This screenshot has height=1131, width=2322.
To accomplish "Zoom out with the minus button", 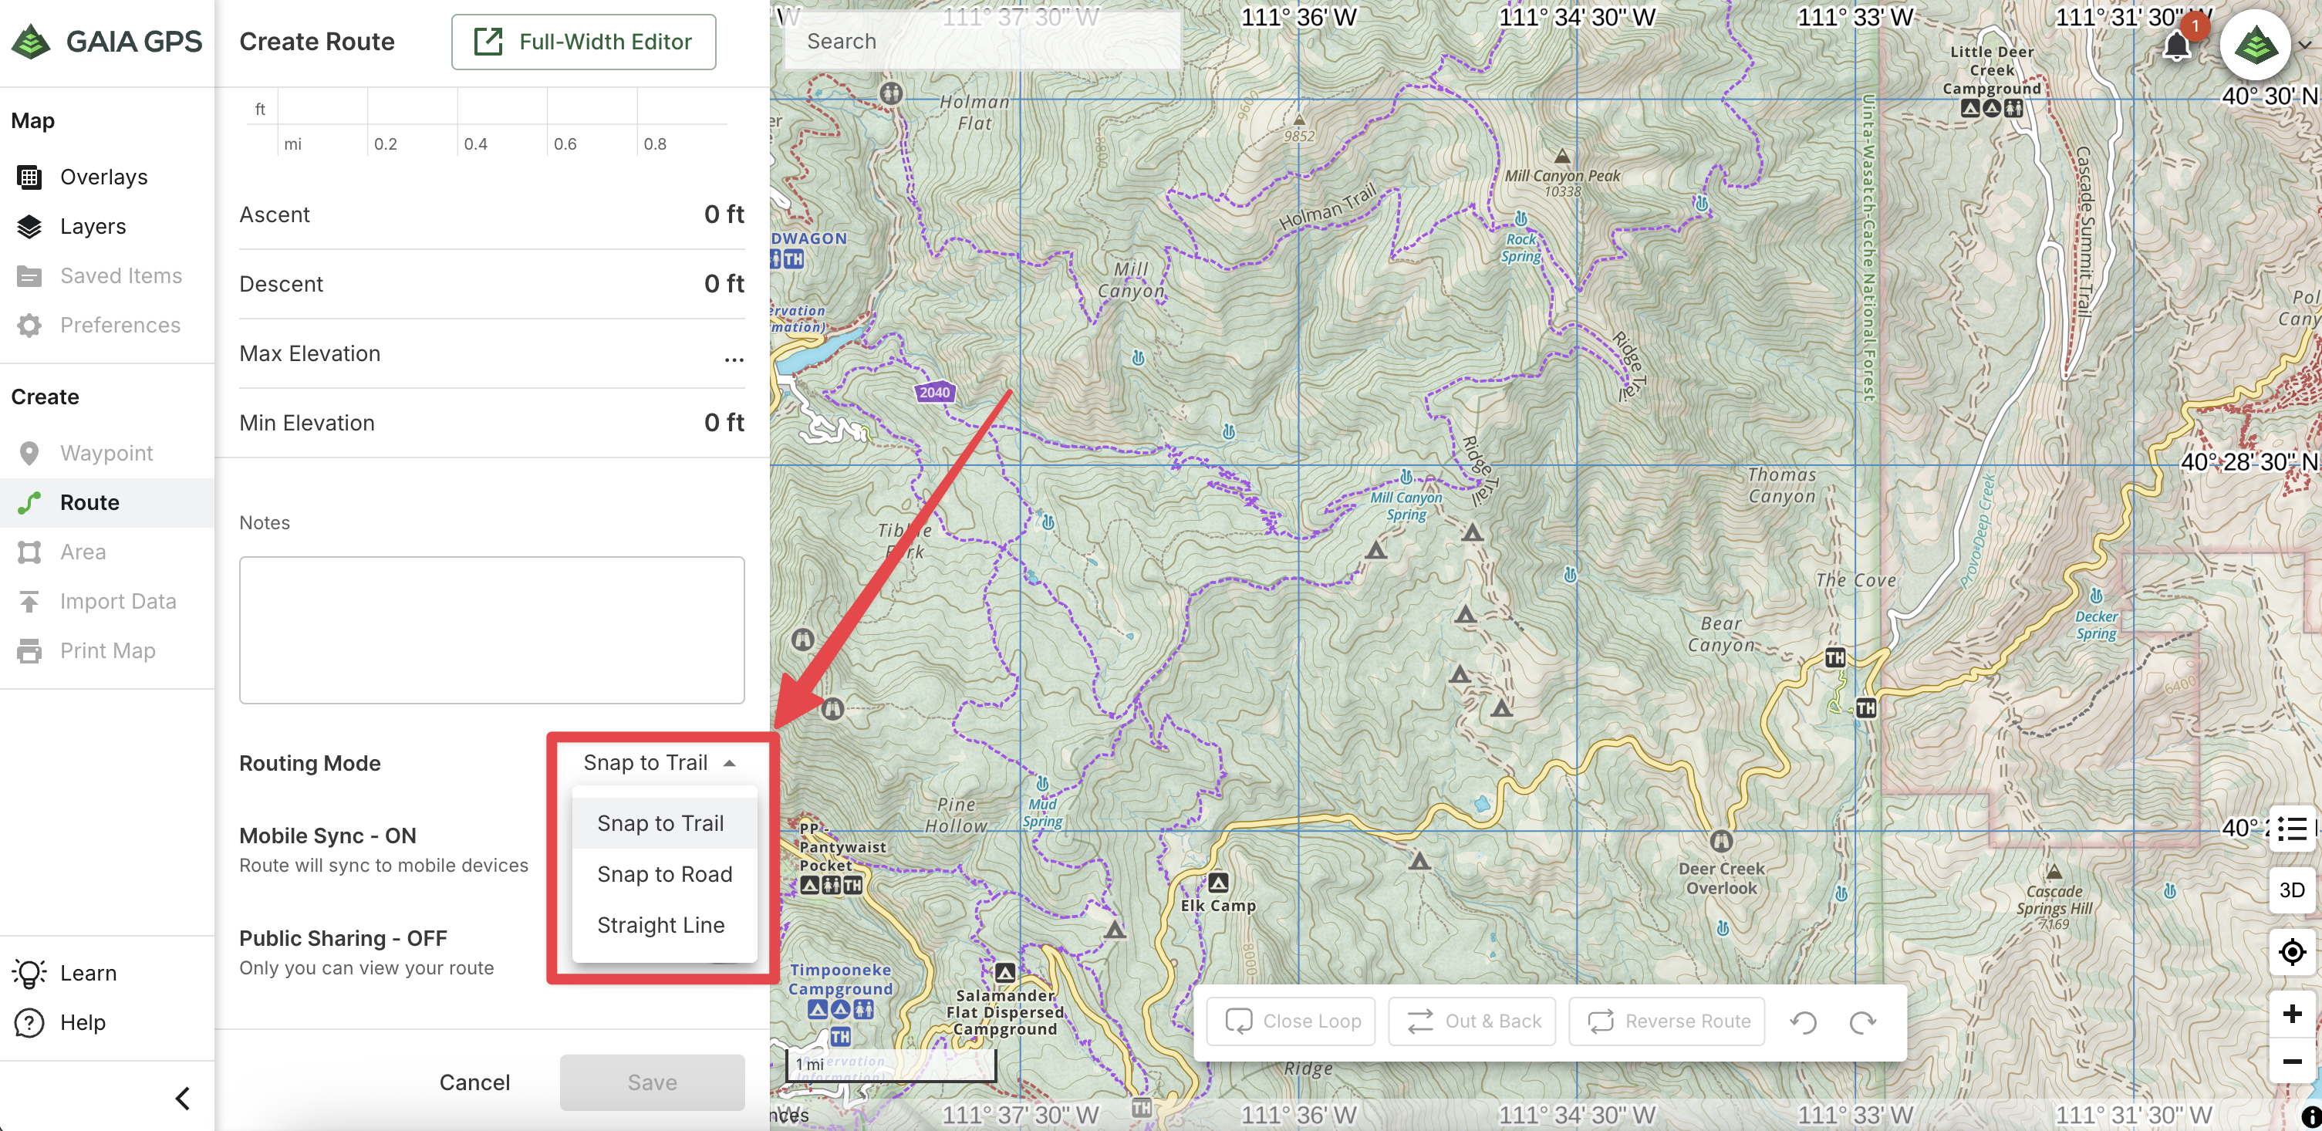I will pyautogui.click(x=2292, y=1062).
